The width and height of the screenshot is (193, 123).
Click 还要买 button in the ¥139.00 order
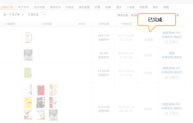[172, 77]
